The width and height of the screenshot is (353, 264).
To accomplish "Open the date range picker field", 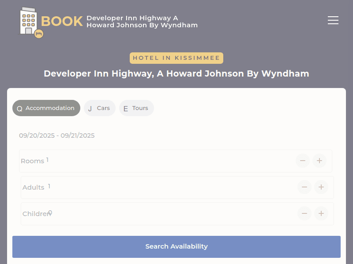I will pyautogui.click(x=57, y=136).
